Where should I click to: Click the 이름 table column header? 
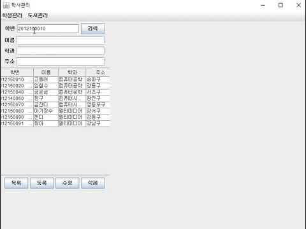[46, 72]
